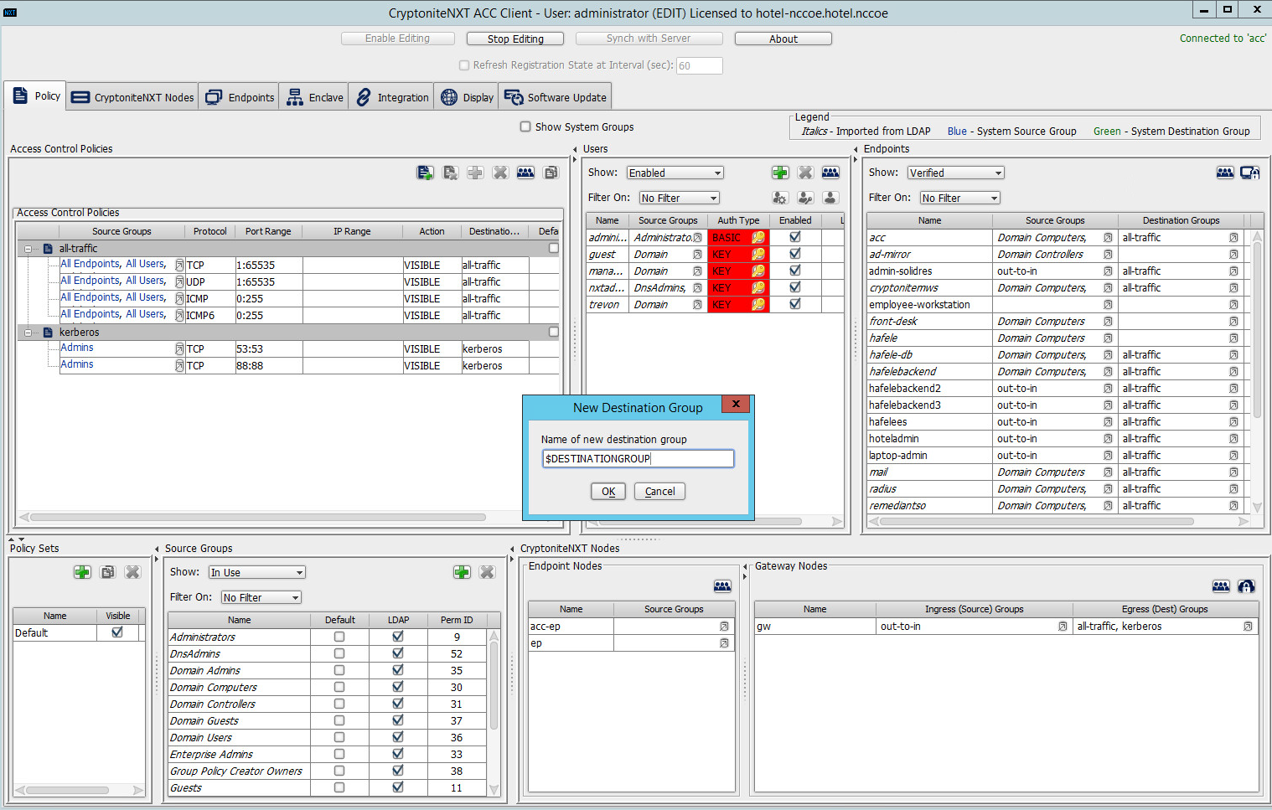Image resolution: width=1272 pixels, height=810 pixels.
Task: Click user settings gear icon in Users panel
Action: tap(780, 198)
